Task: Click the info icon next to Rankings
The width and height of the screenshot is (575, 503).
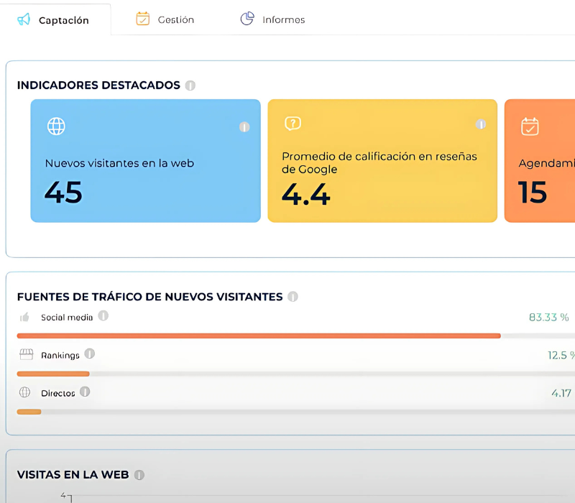Action: click(x=89, y=354)
